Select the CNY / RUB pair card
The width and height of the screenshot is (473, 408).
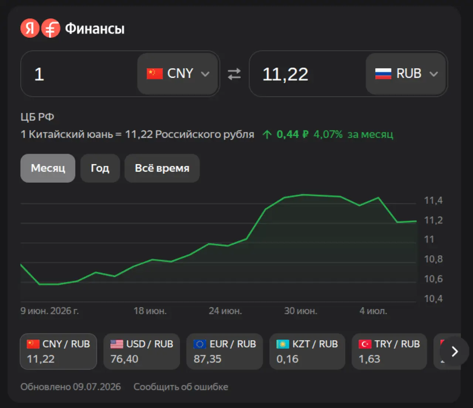pyautogui.click(x=58, y=351)
